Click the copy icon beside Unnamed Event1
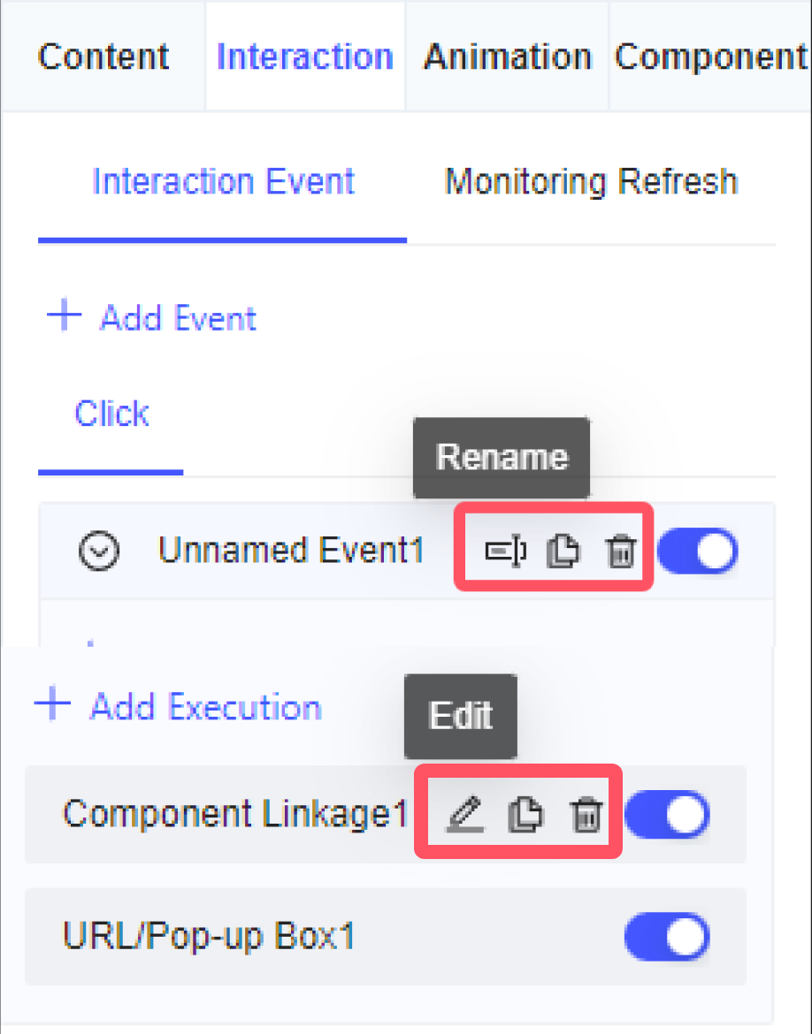 (x=563, y=550)
